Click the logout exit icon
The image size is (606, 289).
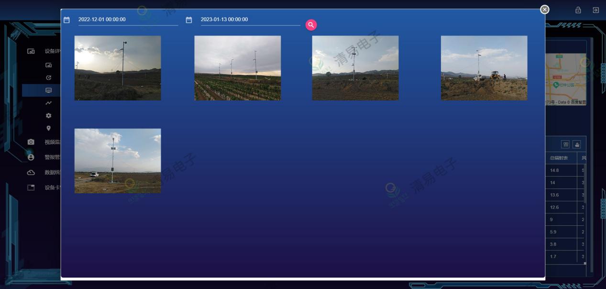[595, 10]
